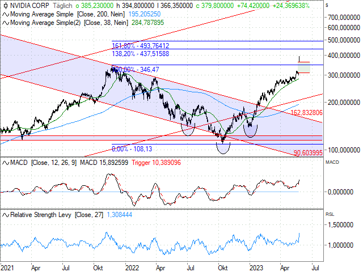
Task: Click the 2023 label on the time axis
Action: pos(256,268)
